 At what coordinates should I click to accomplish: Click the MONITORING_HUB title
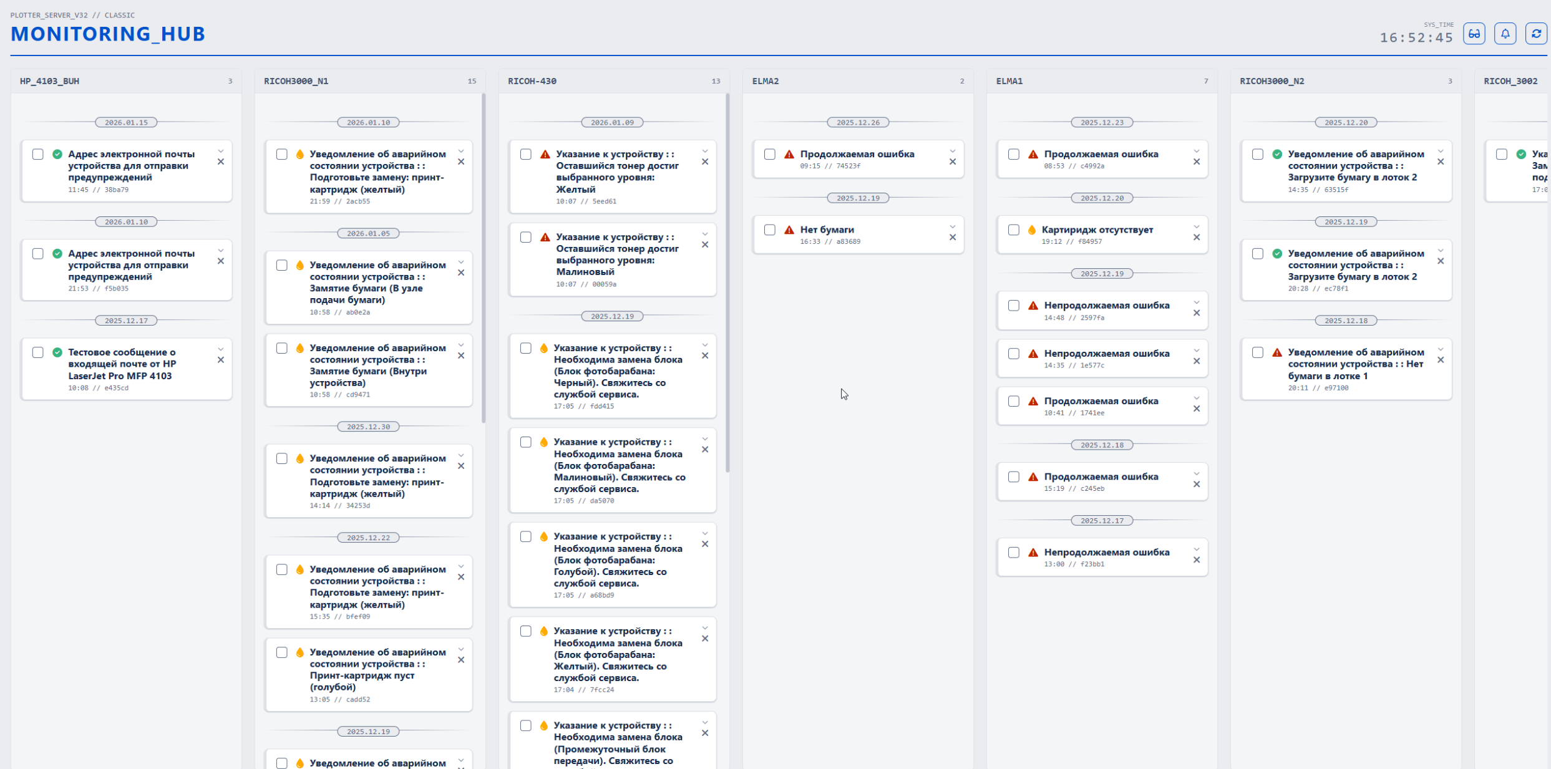point(108,34)
